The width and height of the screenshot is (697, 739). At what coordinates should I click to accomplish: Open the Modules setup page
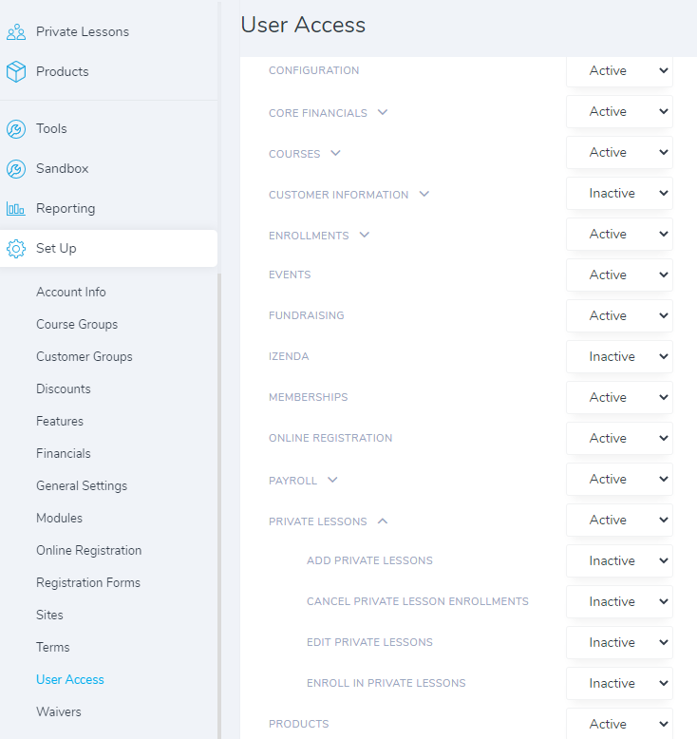tap(60, 518)
